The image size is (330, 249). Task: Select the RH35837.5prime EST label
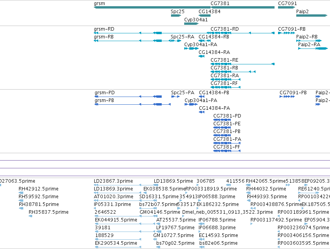[x=48, y=213]
